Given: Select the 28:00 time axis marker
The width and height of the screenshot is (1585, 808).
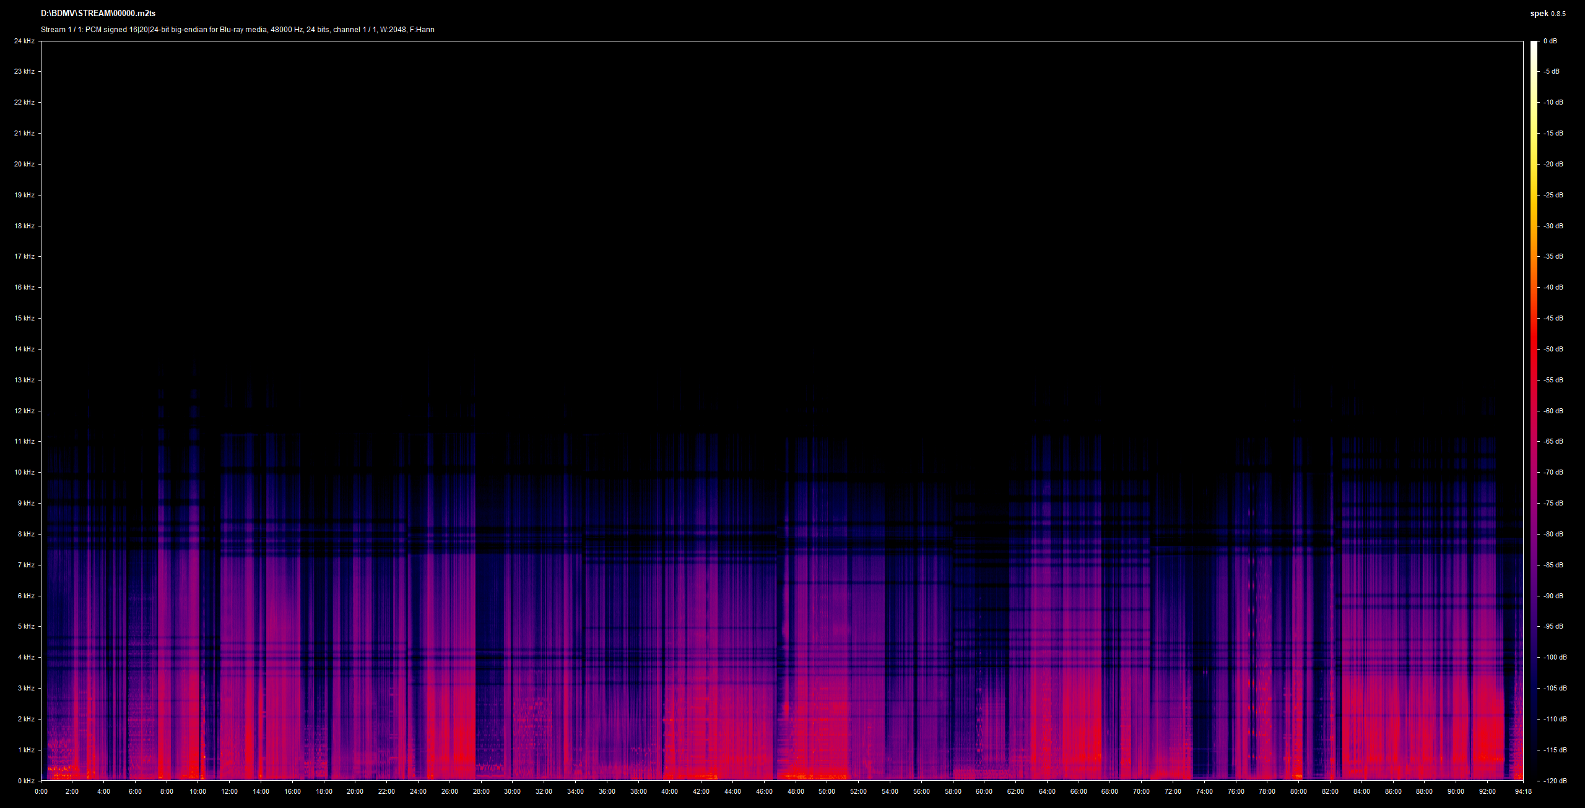Looking at the screenshot, I should 481,791.
